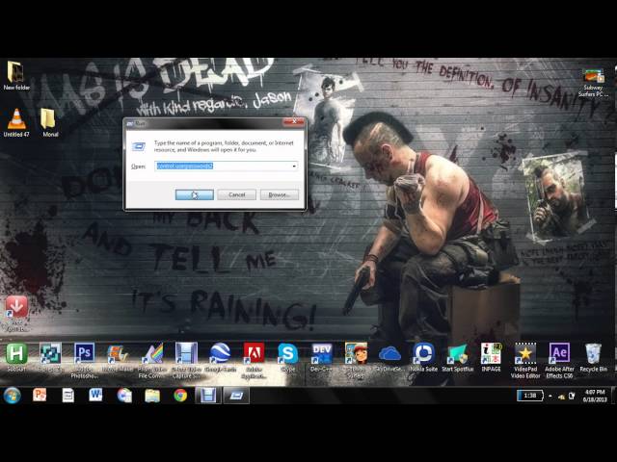Open Word from the taskbar
The height and width of the screenshot is (462, 617).
(95, 395)
